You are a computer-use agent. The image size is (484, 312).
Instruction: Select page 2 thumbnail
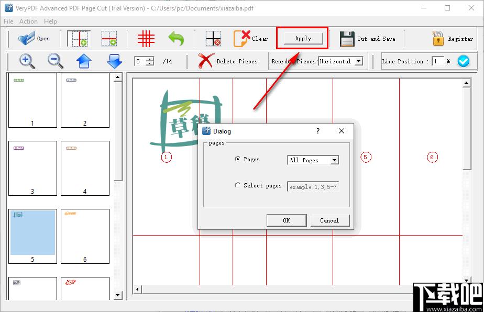pyautogui.click(x=85, y=100)
